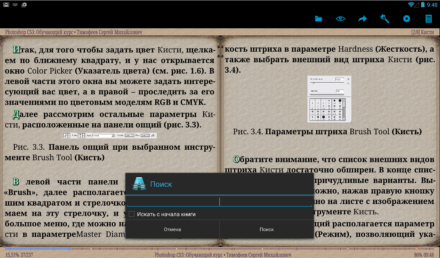
Task: Click the reading progress bar at bottom
Action: pos(219,249)
